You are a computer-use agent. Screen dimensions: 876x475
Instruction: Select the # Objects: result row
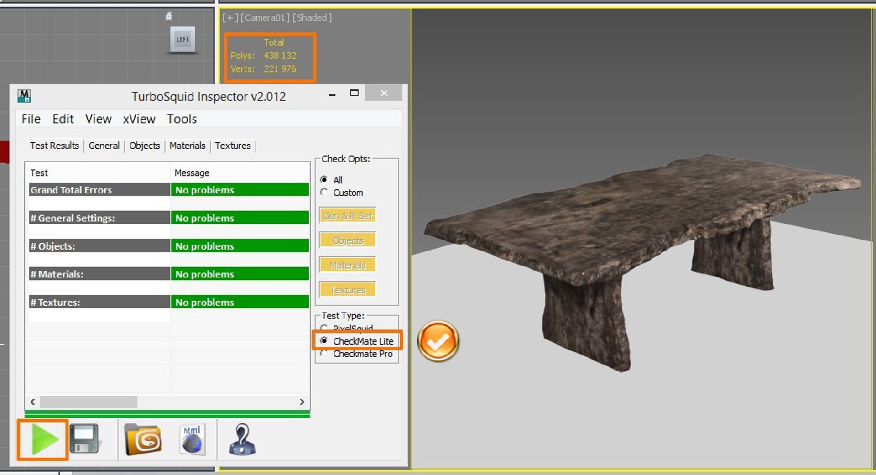(169, 246)
